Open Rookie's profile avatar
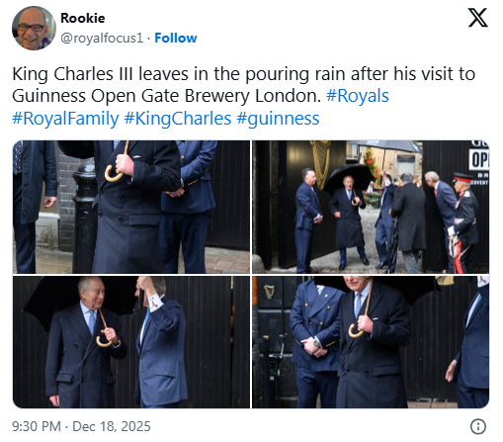 click(x=34, y=28)
